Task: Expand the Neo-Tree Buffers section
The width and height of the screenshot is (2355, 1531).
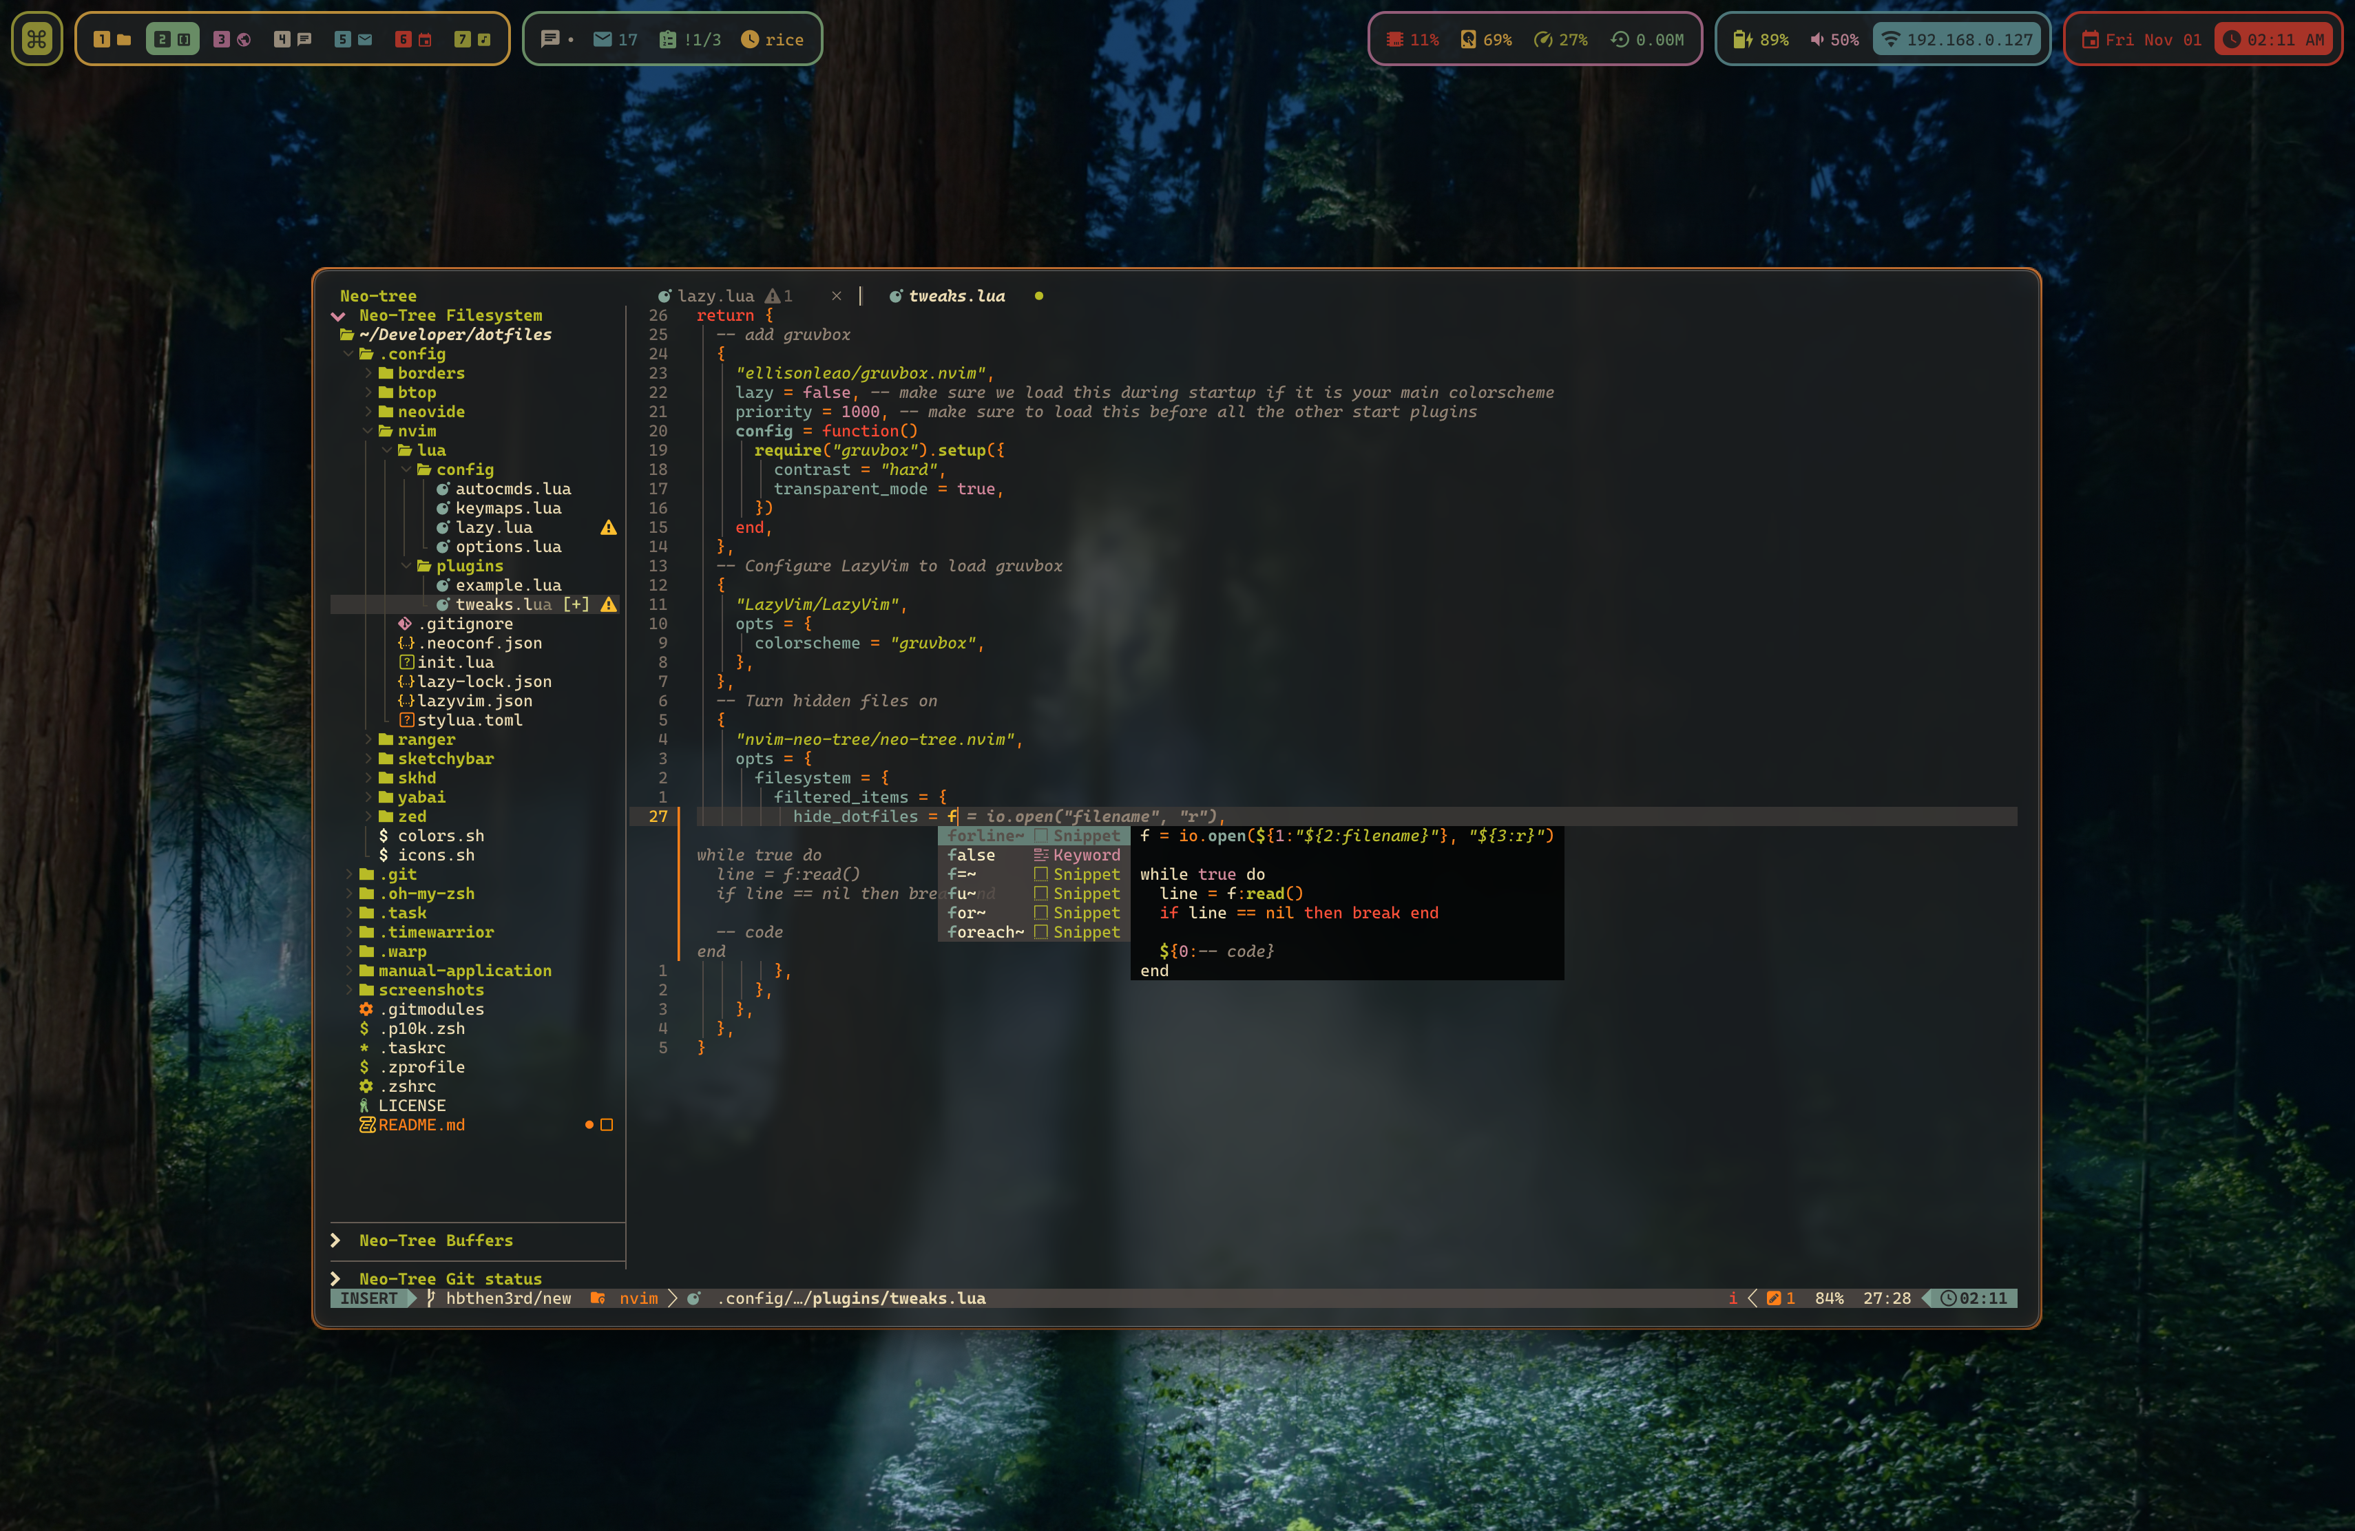Action: pos(335,1240)
